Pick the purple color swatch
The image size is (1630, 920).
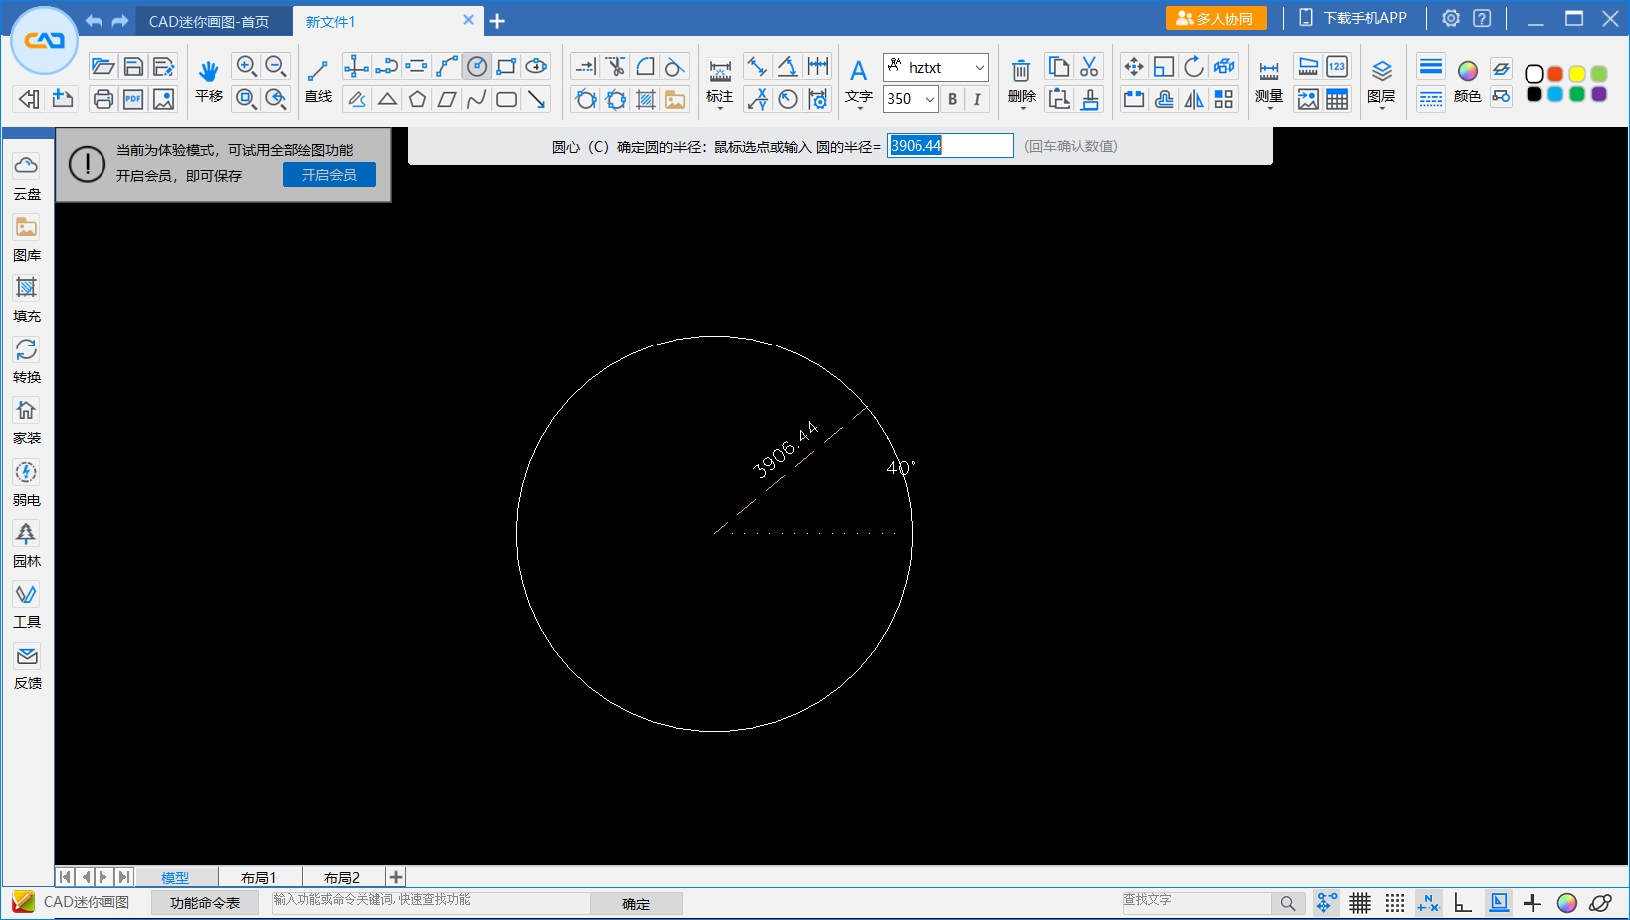tap(1599, 94)
